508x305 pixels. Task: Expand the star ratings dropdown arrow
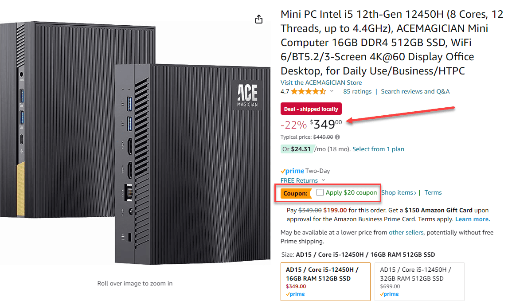pyautogui.click(x=332, y=91)
